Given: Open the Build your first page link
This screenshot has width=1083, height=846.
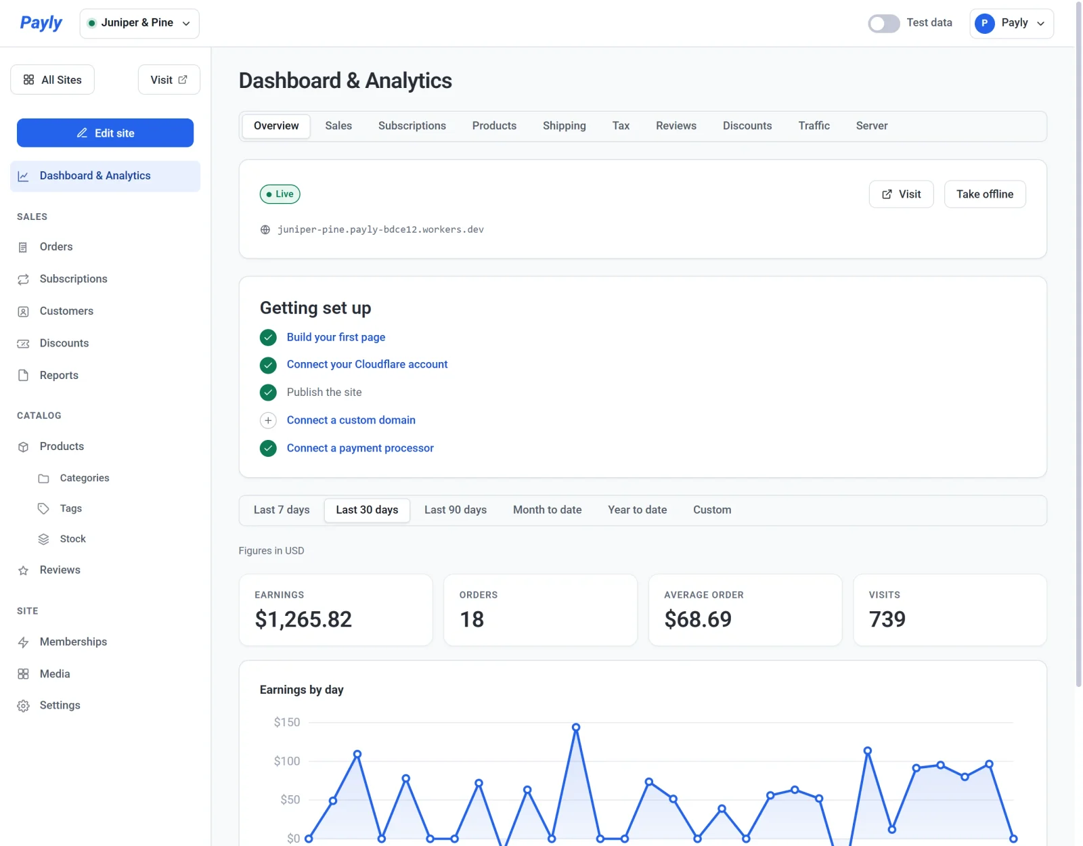Looking at the screenshot, I should click(336, 337).
